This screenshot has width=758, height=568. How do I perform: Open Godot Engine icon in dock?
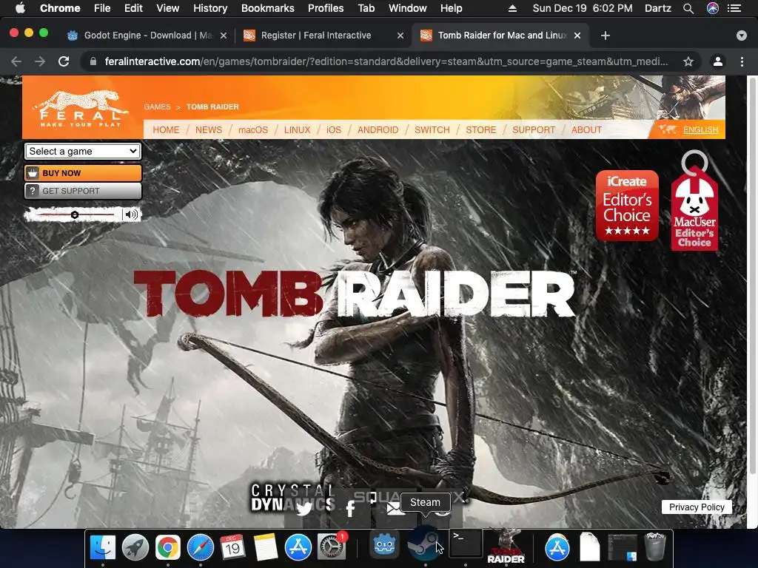(385, 545)
